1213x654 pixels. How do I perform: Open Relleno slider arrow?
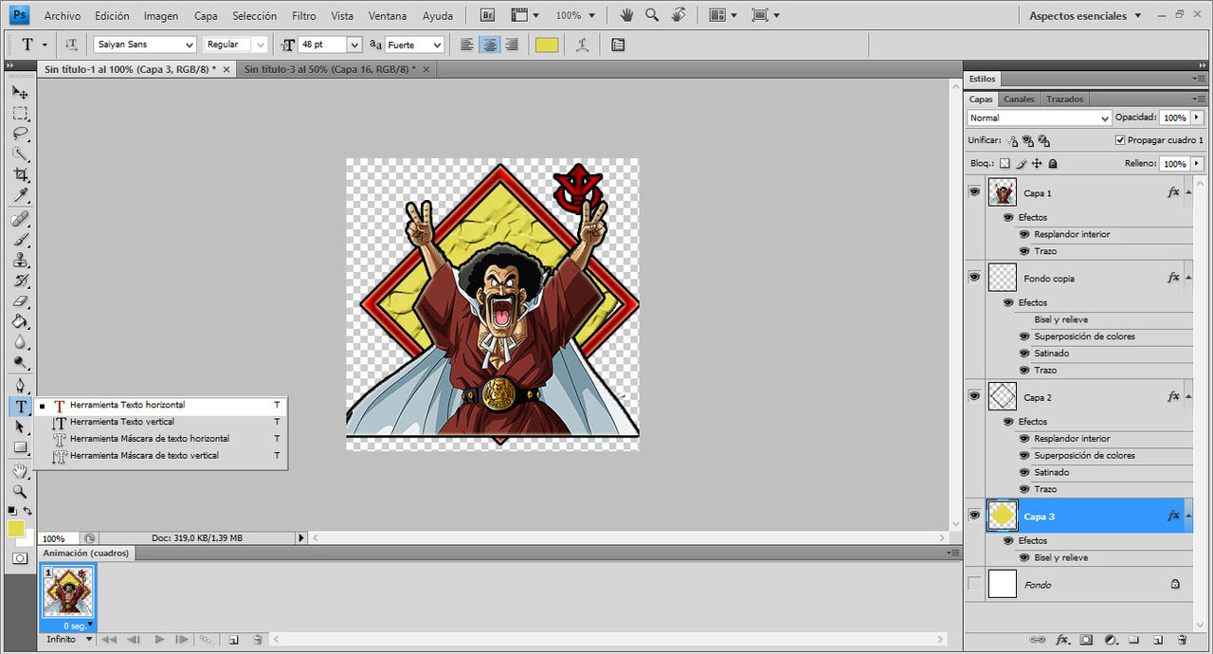pos(1197,163)
